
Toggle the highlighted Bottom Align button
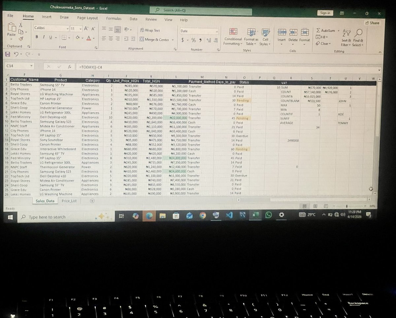tap(118, 29)
